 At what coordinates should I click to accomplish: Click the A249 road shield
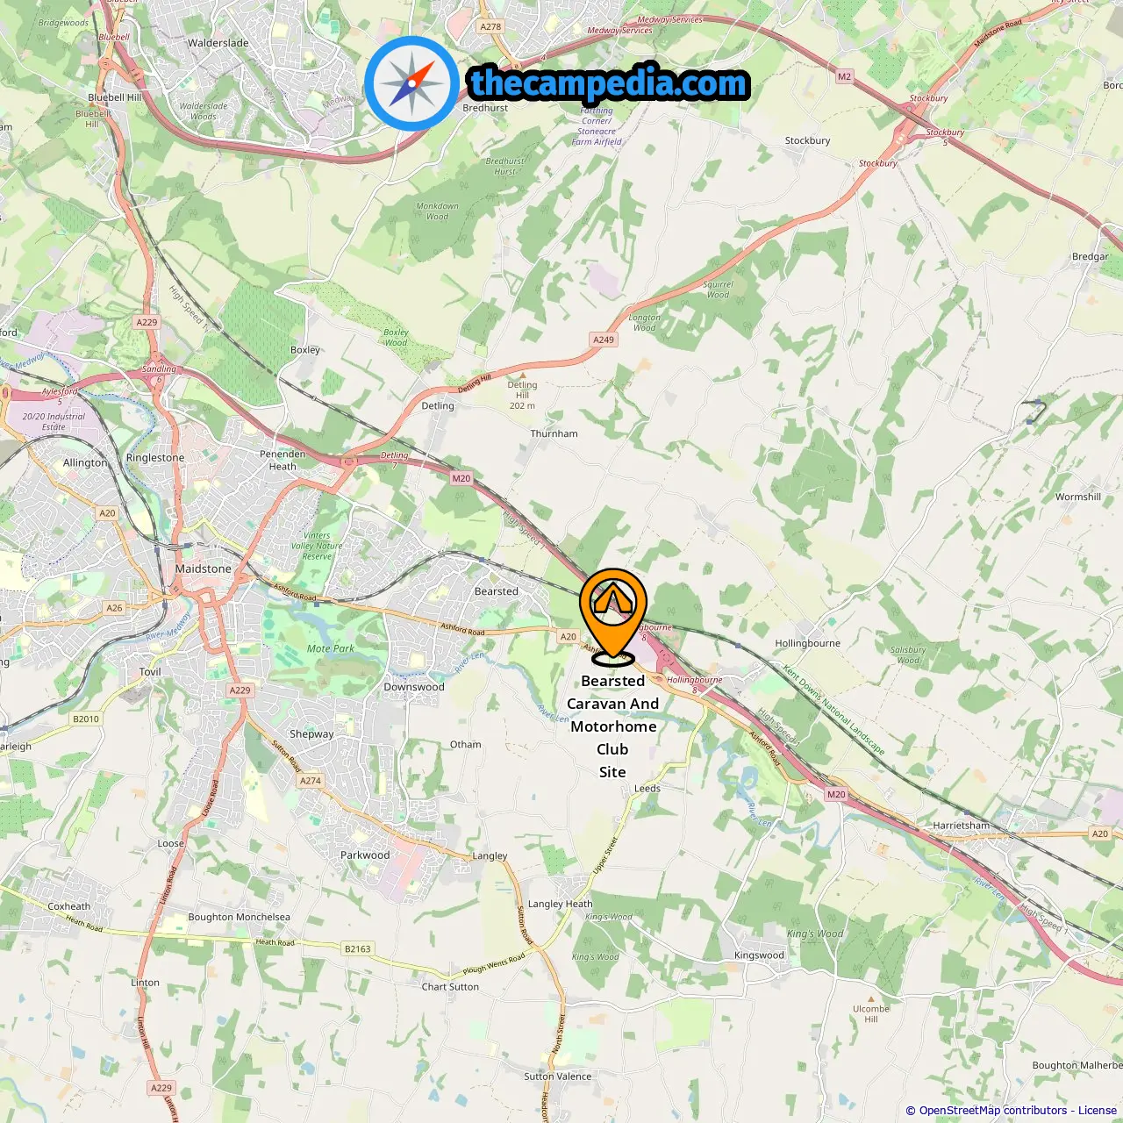[604, 340]
